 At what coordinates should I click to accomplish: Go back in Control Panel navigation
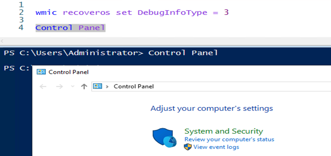coord(43,87)
